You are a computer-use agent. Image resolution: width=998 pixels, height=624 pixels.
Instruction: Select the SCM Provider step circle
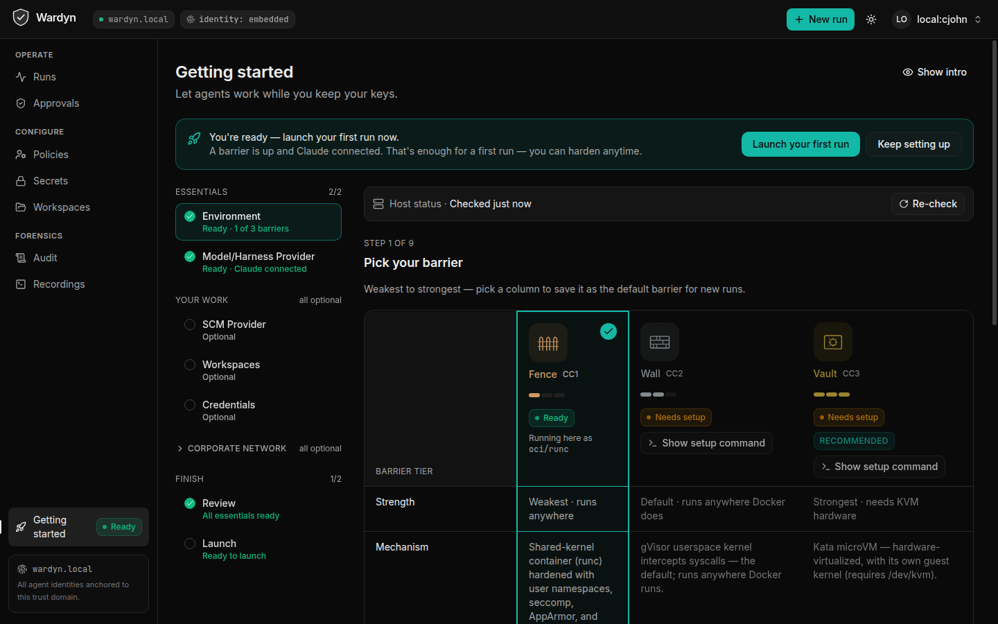click(x=190, y=324)
